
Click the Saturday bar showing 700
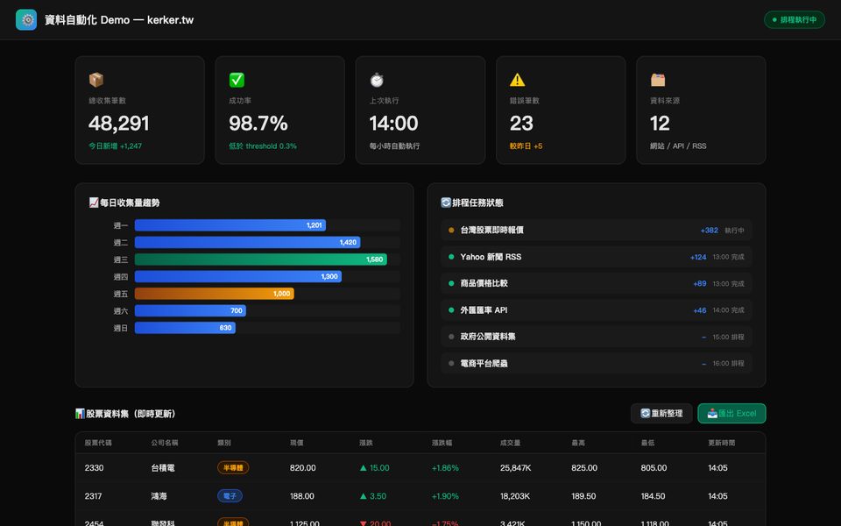click(x=190, y=310)
